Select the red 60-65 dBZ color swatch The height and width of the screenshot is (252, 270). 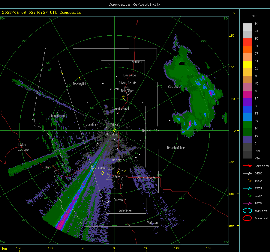coord(247,42)
